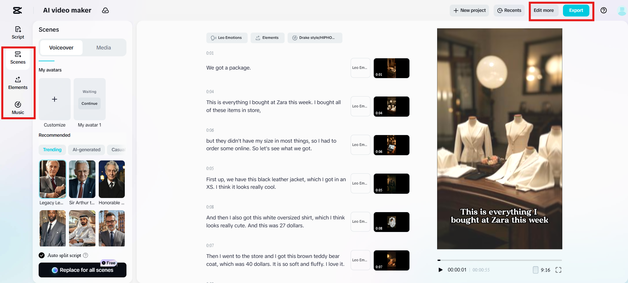Edit text about the black leather jacket

point(276,183)
